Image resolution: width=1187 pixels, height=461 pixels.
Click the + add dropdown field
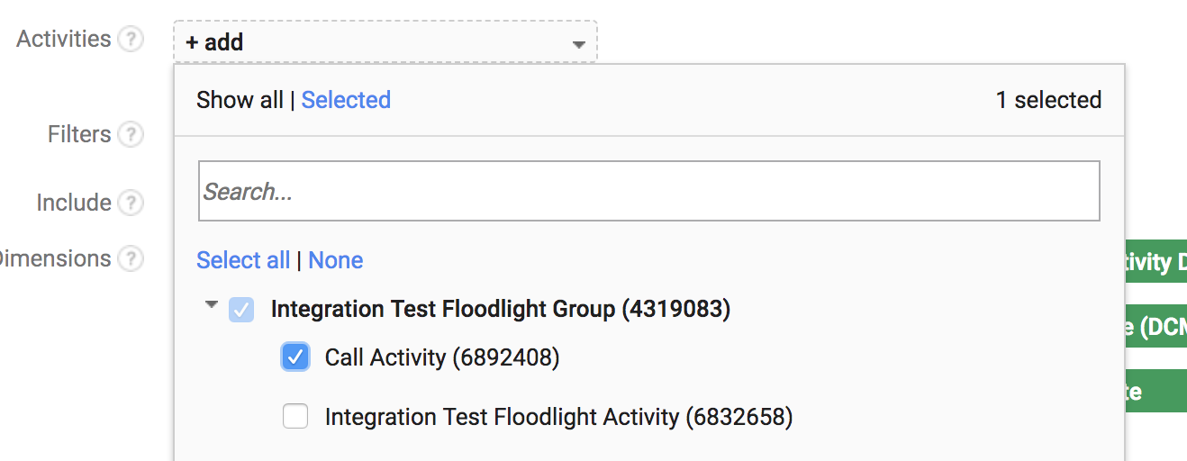click(385, 42)
